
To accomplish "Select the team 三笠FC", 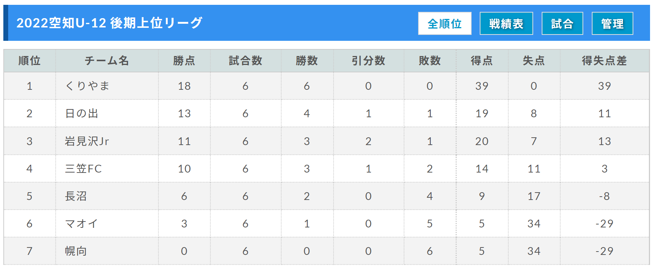I will coord(83,168).
